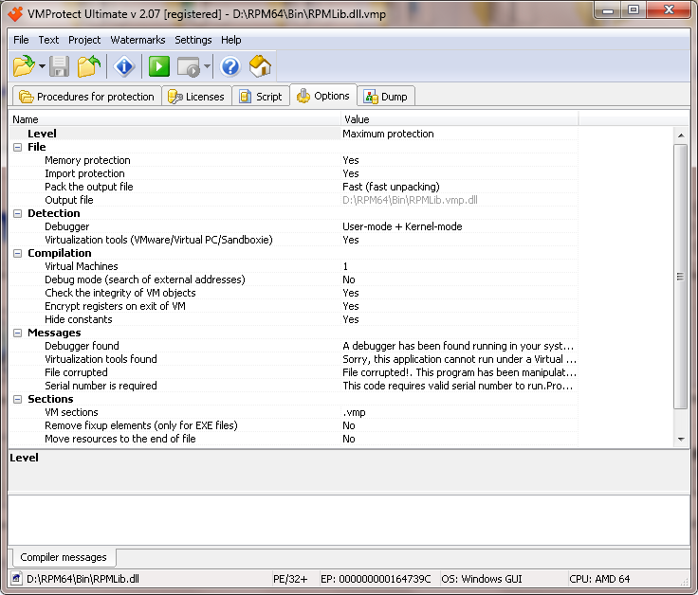Click the Execute window icon in toolbar

pos(189,66)
